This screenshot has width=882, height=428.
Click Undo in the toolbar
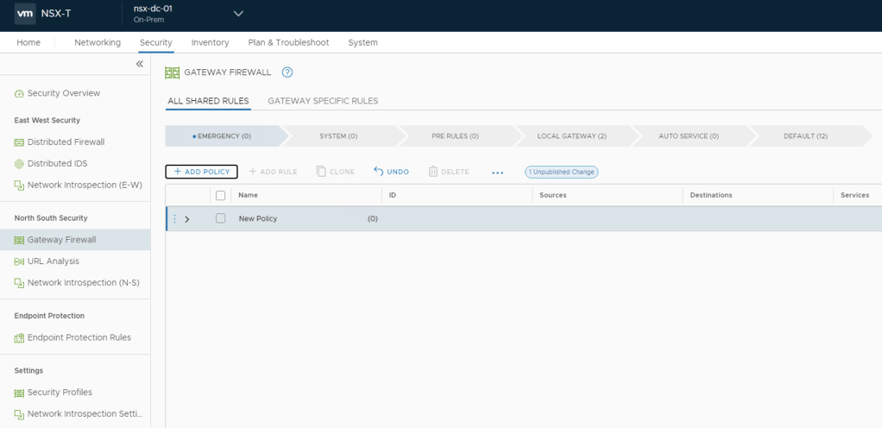[391, 172]
